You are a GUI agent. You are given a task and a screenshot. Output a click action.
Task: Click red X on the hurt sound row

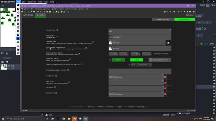[x=165, y=88]
